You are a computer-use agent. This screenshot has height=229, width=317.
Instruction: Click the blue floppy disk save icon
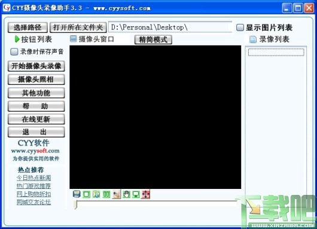pos(77,194)
